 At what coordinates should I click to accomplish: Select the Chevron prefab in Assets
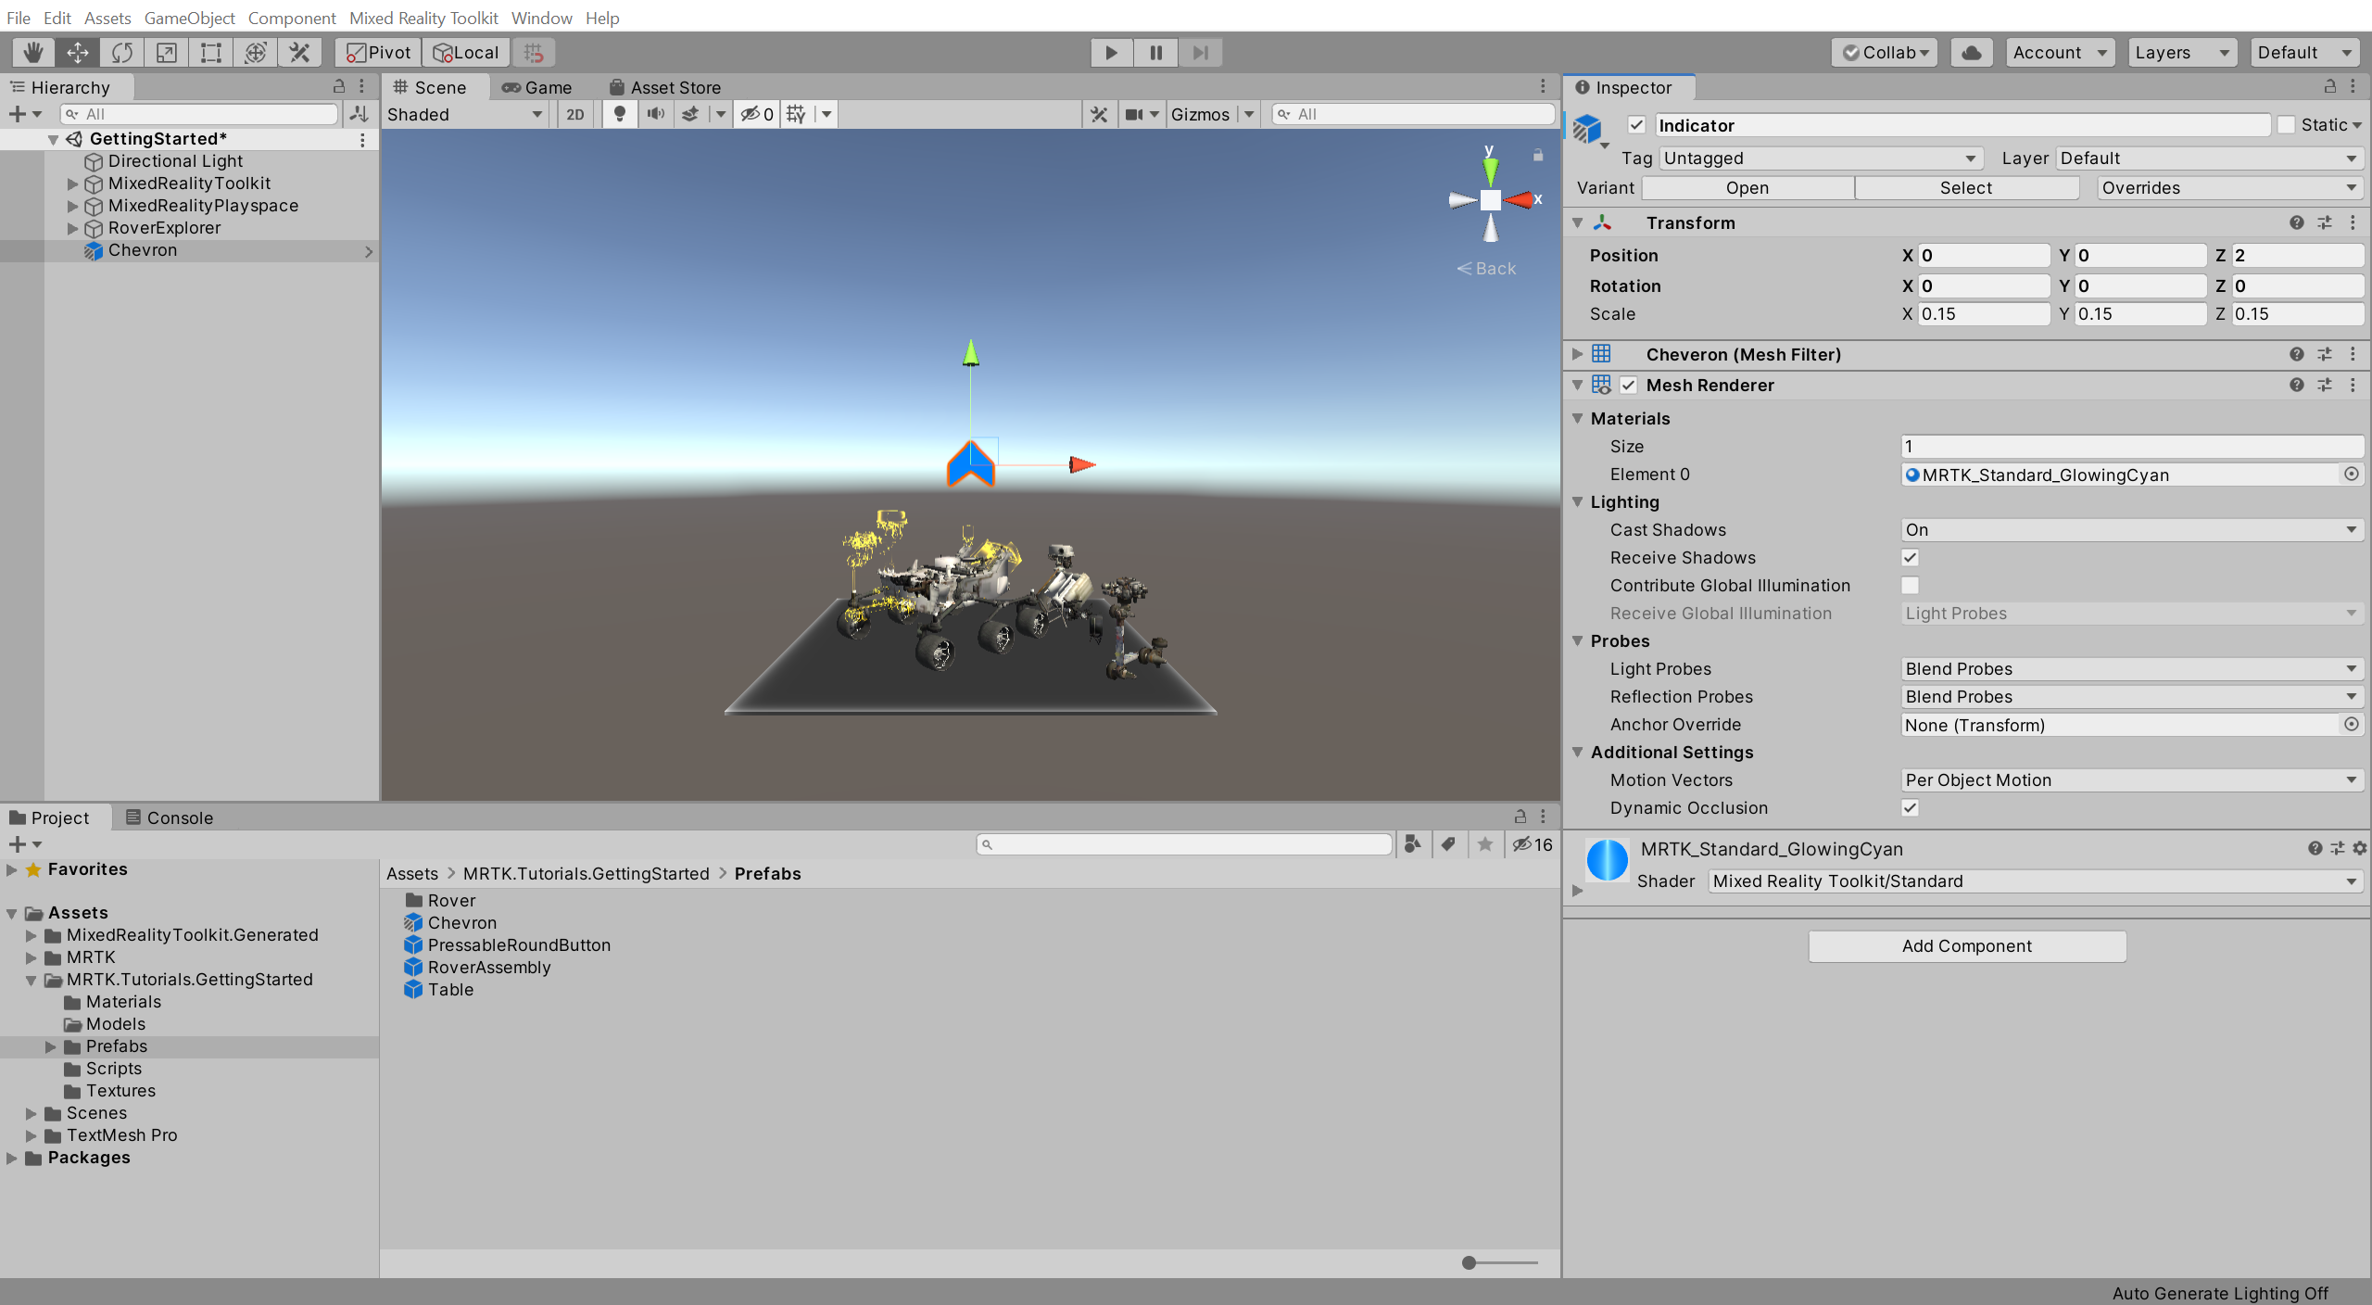(461, 921)
